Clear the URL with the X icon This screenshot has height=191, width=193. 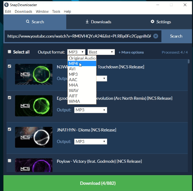[x=156, y=36]
